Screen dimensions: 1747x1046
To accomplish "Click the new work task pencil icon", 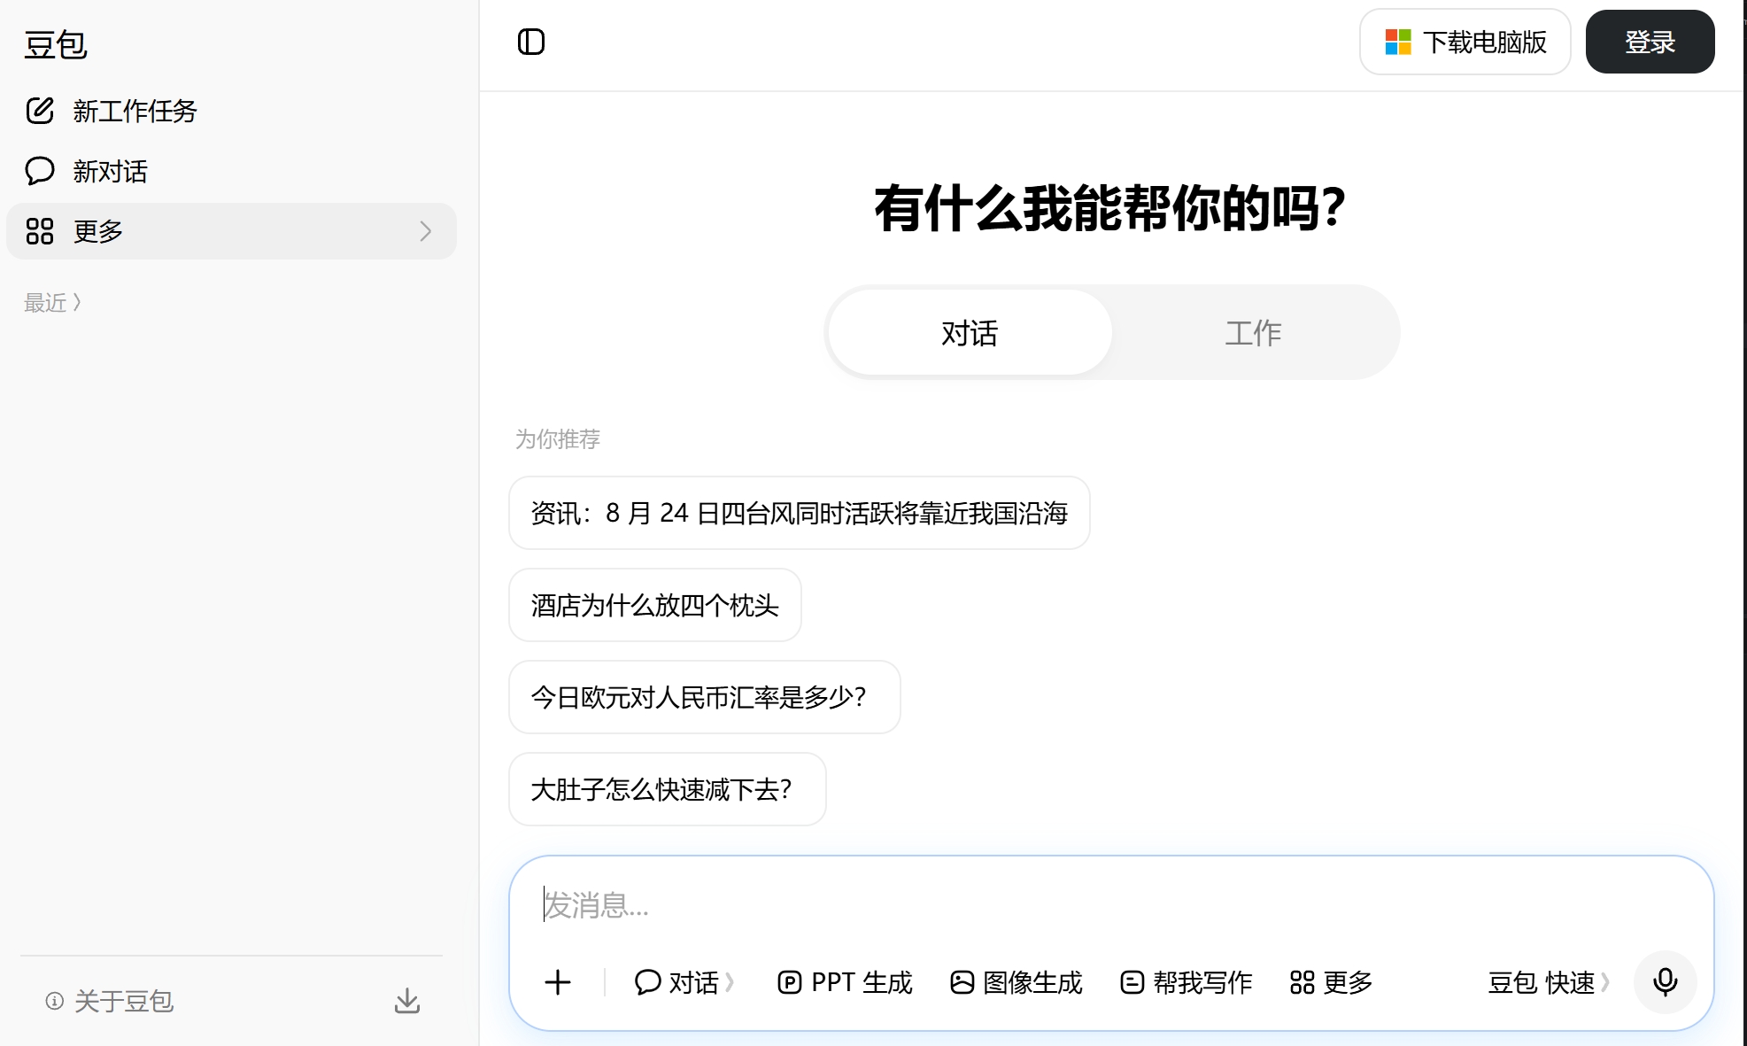I will pyautogui.click(x=40, y=111).
